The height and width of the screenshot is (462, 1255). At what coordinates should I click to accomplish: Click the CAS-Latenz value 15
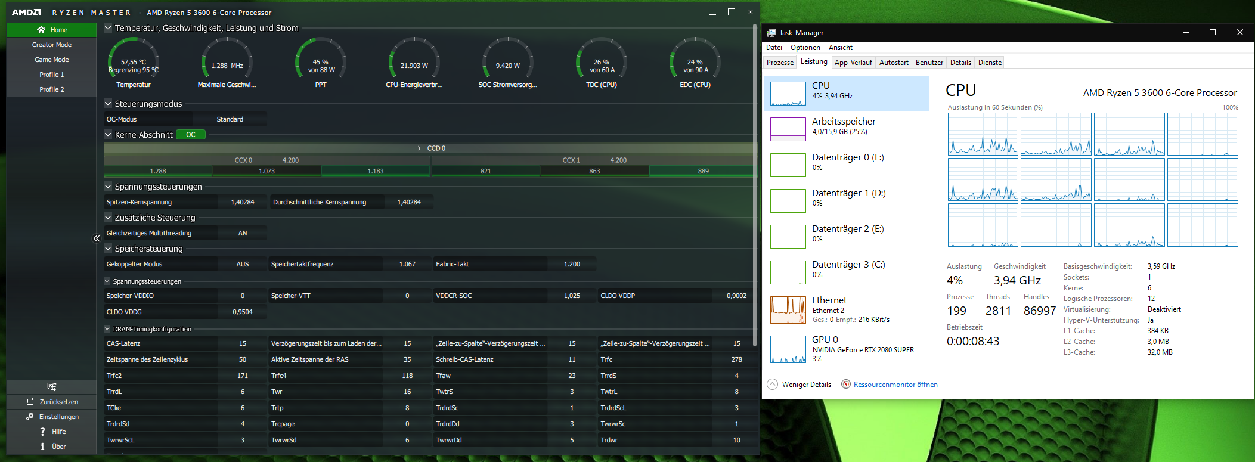click(x=243, y=343)
